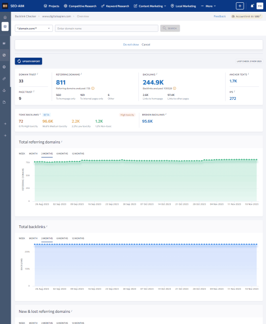Open the list view icon in the sidebar
The height and width of the screenshot is (324, 266).
tap(4, 43)
